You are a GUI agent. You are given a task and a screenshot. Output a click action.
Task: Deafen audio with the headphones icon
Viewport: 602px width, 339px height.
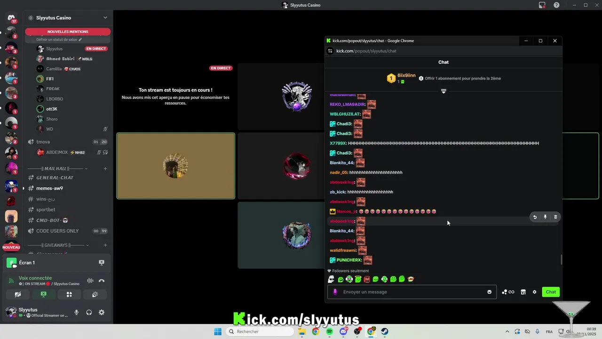[89, 312]
